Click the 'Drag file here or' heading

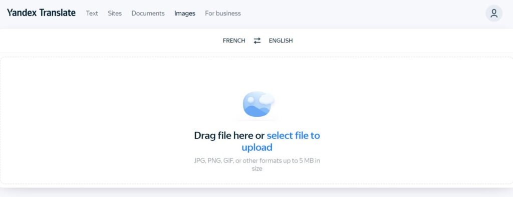pos(229,135)
